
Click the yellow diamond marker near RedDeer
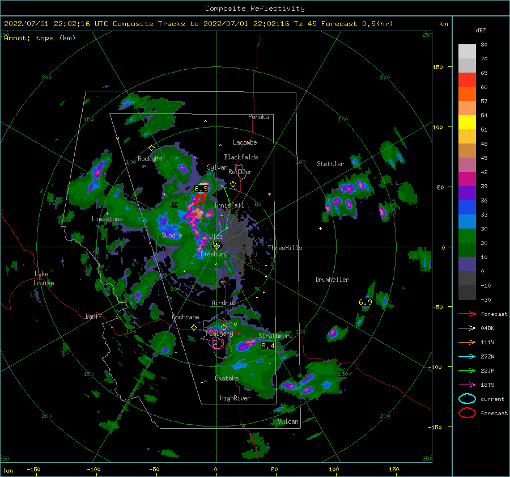(233, 184)
